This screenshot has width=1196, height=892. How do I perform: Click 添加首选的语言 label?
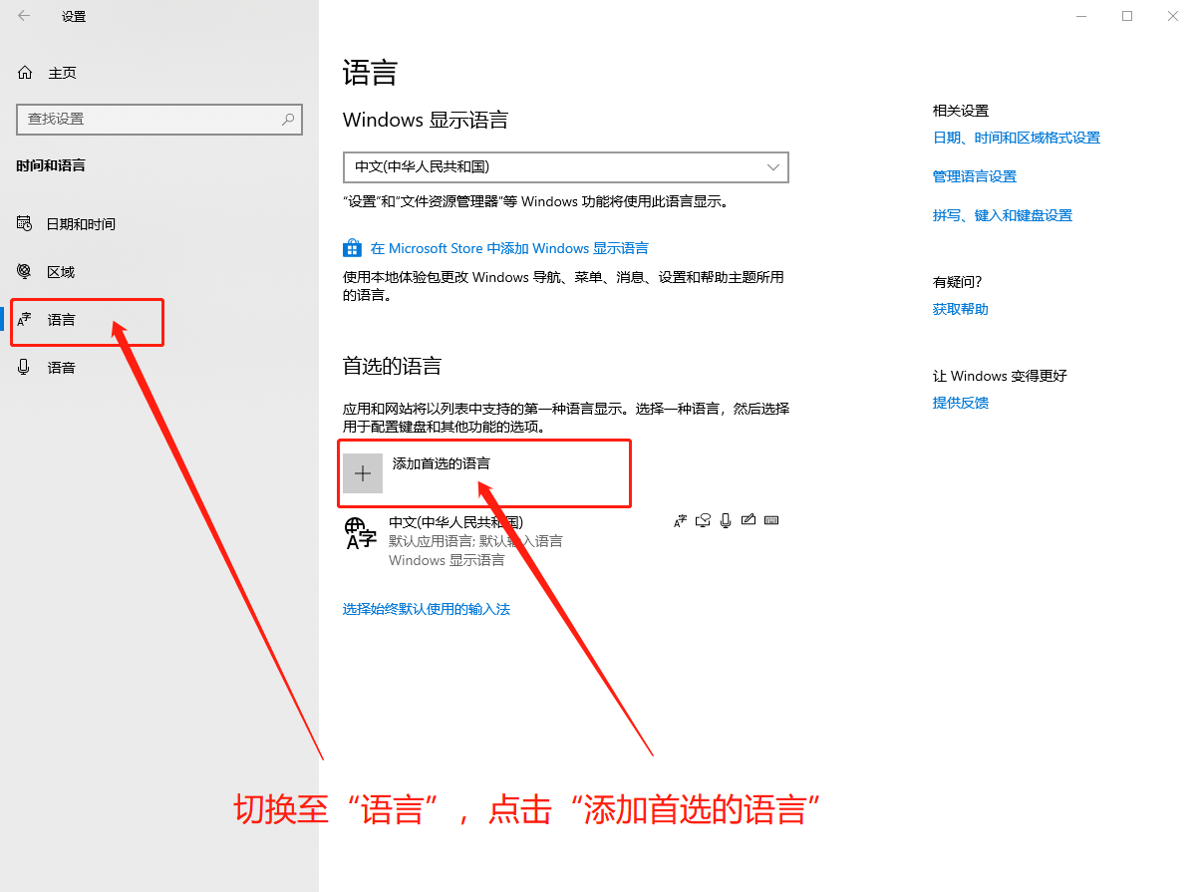(441, 463)
